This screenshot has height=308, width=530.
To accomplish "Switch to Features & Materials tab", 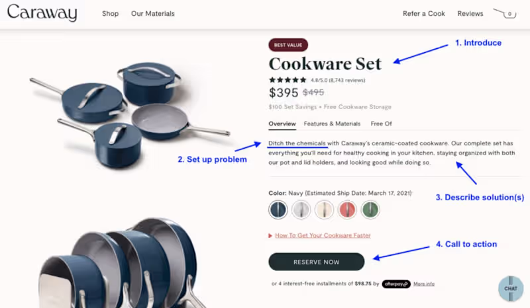I will click(332, 124).
